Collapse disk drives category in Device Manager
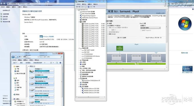 79,48
